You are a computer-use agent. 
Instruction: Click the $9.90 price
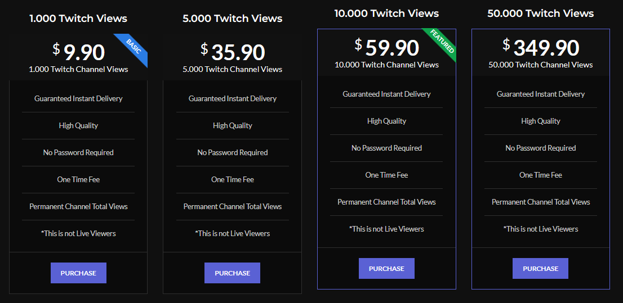(x=79, y=52)
